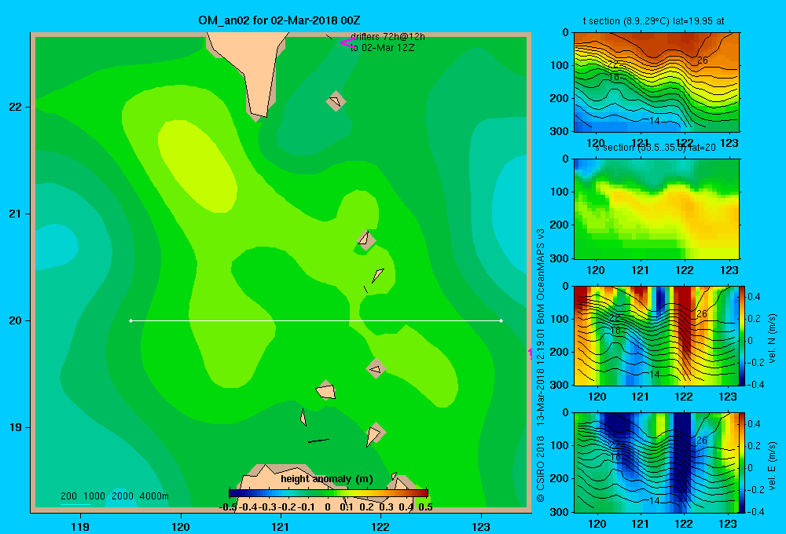The image size is (786, 534).
Task: Click contour label '14' in the temperature section
Action: [x=654, y=121]
